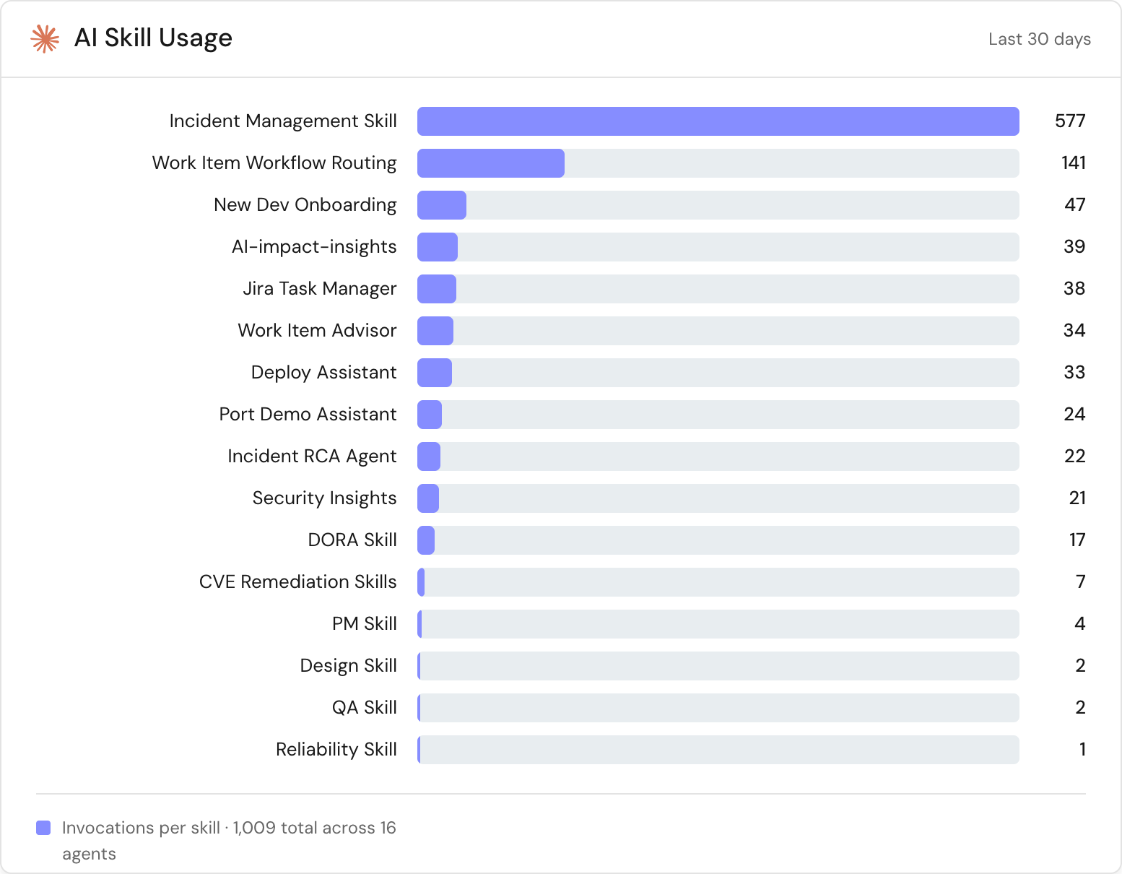Click the Port Demo Assistant label
Viewport: 1122px width, 874px height.
pos(308,415)
